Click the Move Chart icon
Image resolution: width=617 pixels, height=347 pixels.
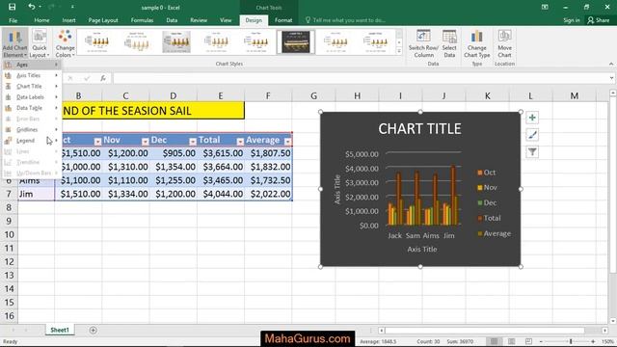(504, 43)
